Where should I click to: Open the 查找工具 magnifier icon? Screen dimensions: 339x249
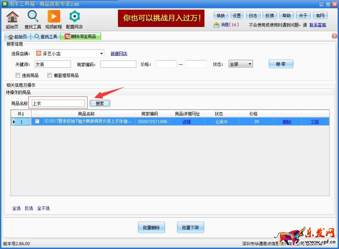33,17
